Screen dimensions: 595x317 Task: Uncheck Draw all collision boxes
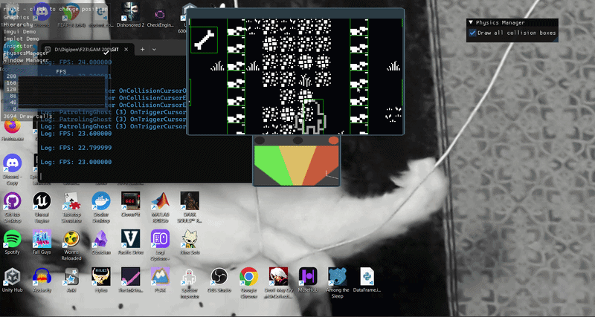coord(472,33)
